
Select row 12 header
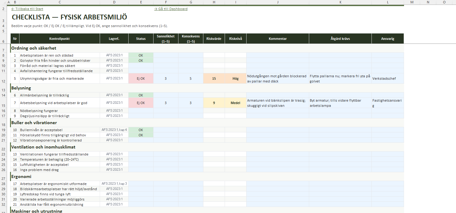click(x=3, y=79)
